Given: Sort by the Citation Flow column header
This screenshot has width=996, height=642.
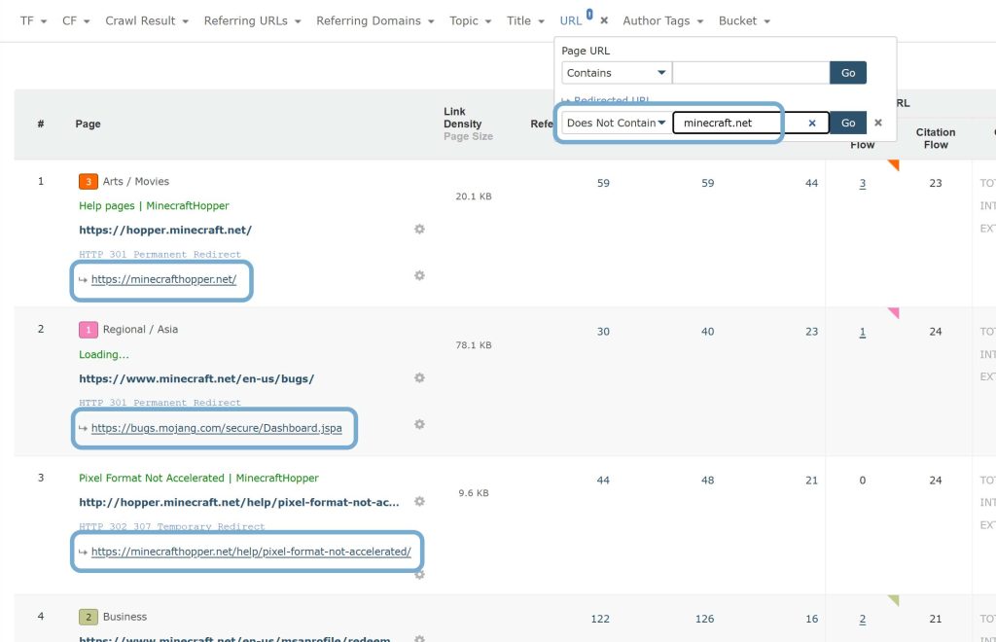Looking at the screenshot, I should coord(936,138).
